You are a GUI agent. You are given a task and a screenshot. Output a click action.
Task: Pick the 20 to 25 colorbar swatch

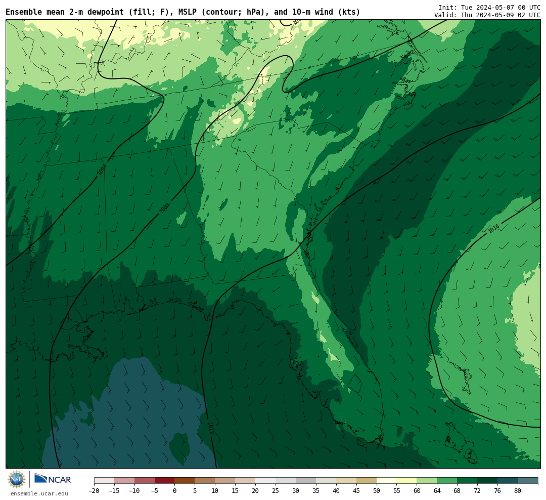coord(266,481)
